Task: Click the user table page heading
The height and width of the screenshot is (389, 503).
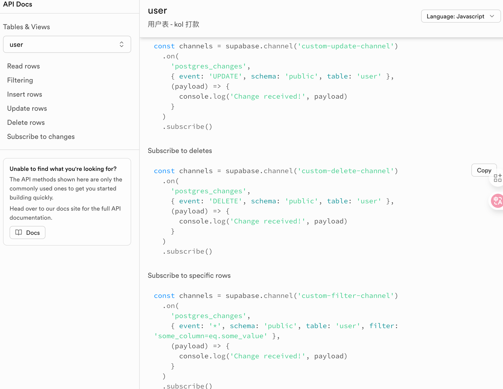Action: (x=157, y=11)
